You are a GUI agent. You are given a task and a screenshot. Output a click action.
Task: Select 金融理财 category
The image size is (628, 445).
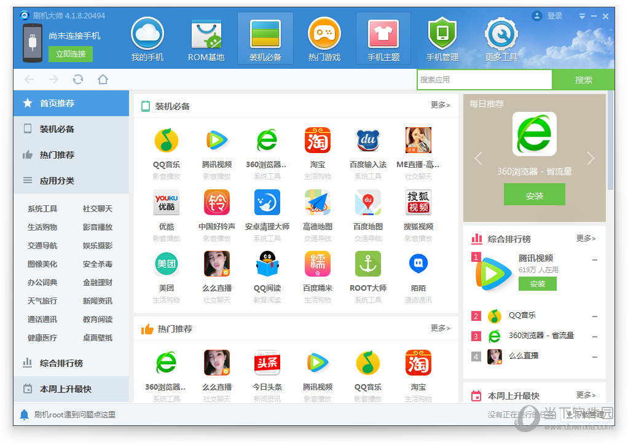(x=98, y=282)
